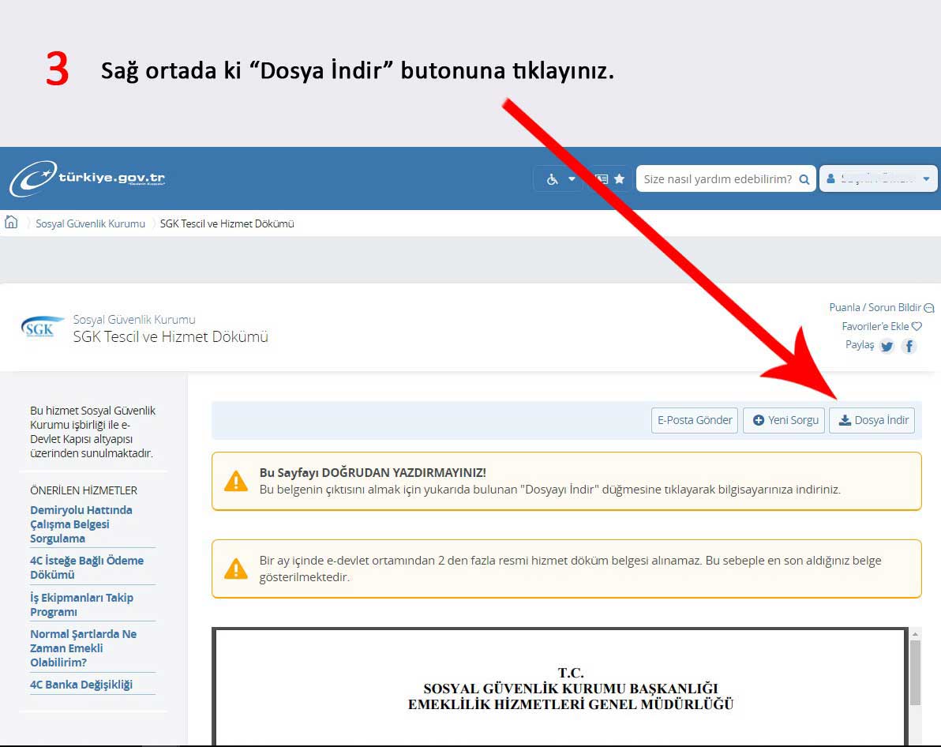Click the 'E-Posta Gönder' button

pos(695,420)
